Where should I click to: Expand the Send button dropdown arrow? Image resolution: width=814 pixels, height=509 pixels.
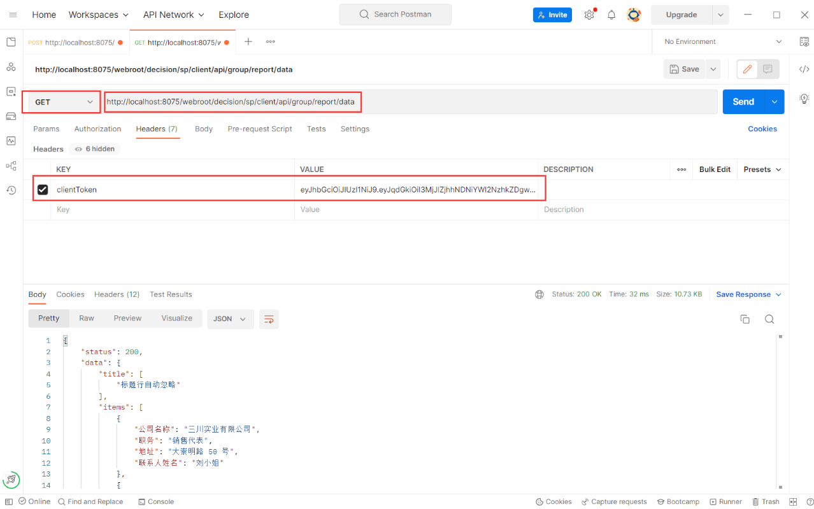[775, 102]
